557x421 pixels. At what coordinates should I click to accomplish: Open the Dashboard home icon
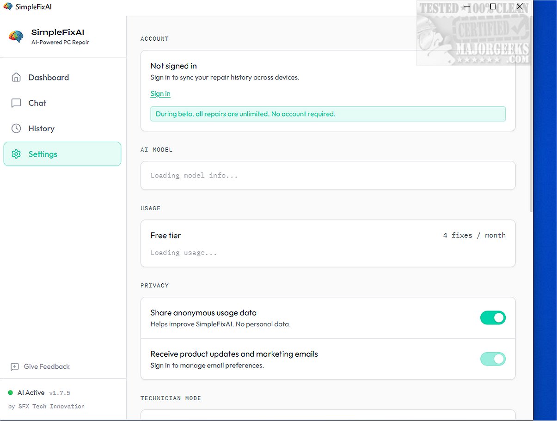click(16, 77)
